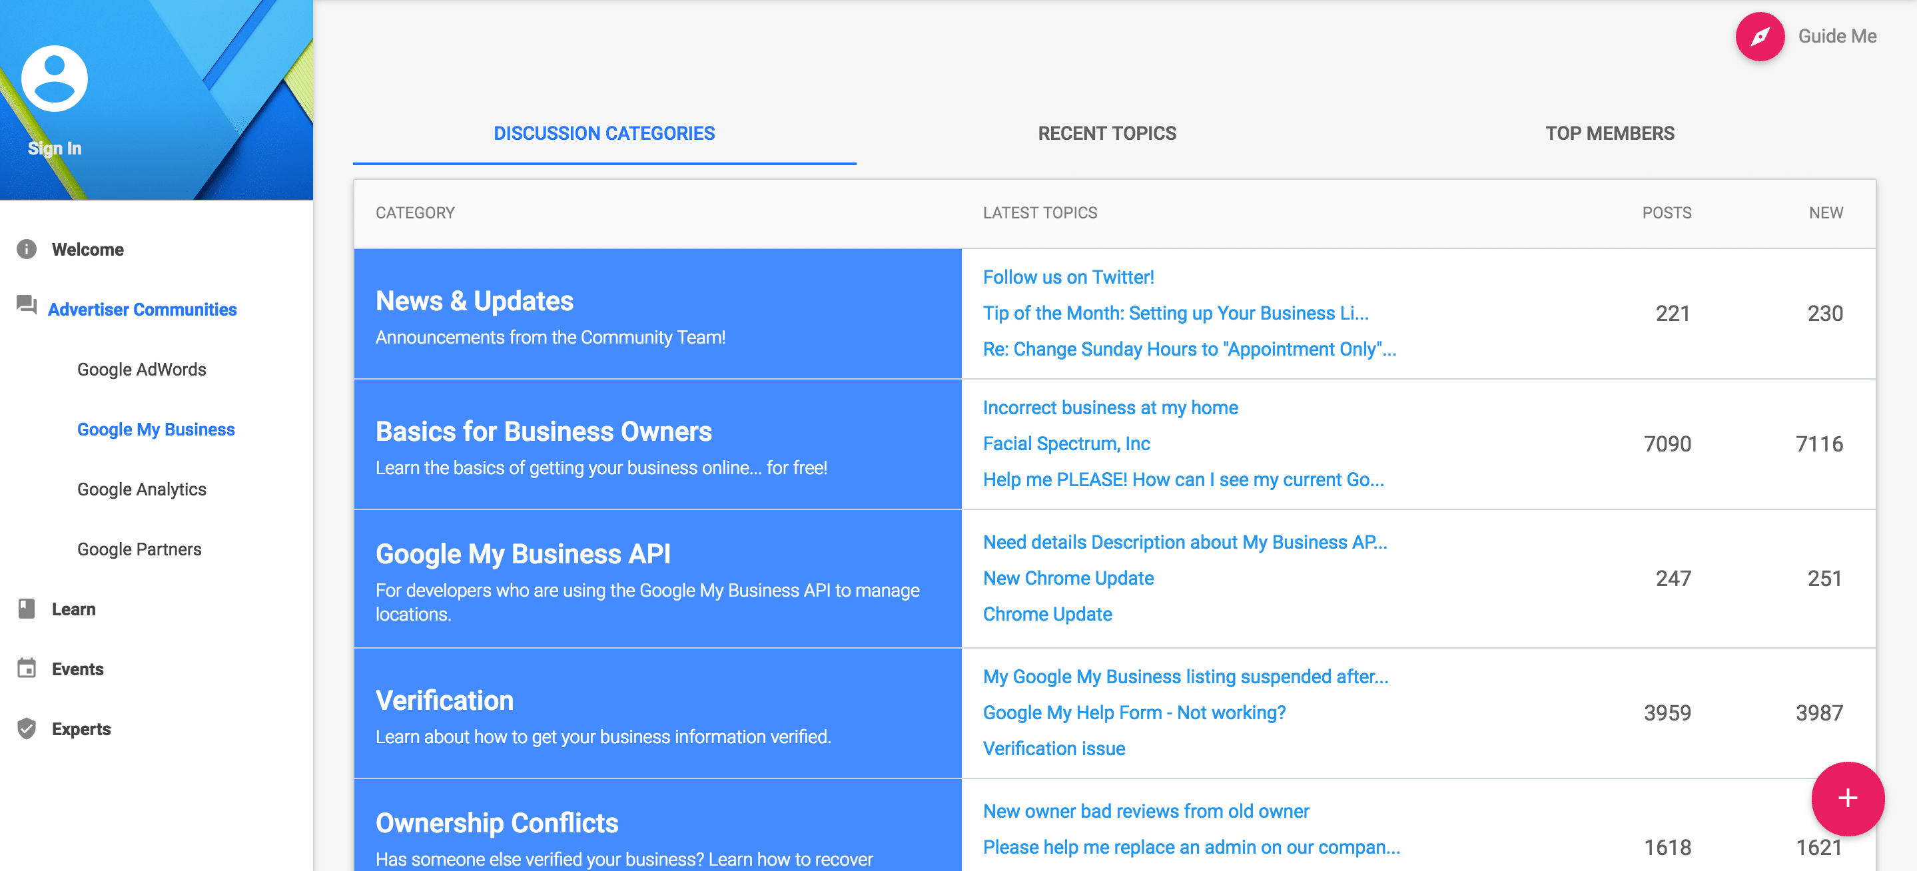
Task: Click the Advertiser Communities chat icon
Action: coord(27,305)
